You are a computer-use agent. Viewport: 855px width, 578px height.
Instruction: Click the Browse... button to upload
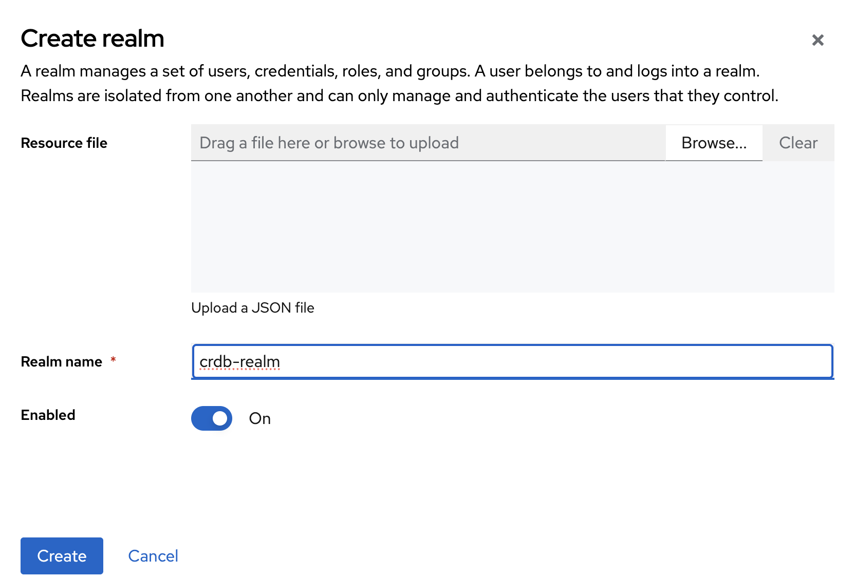714,143
